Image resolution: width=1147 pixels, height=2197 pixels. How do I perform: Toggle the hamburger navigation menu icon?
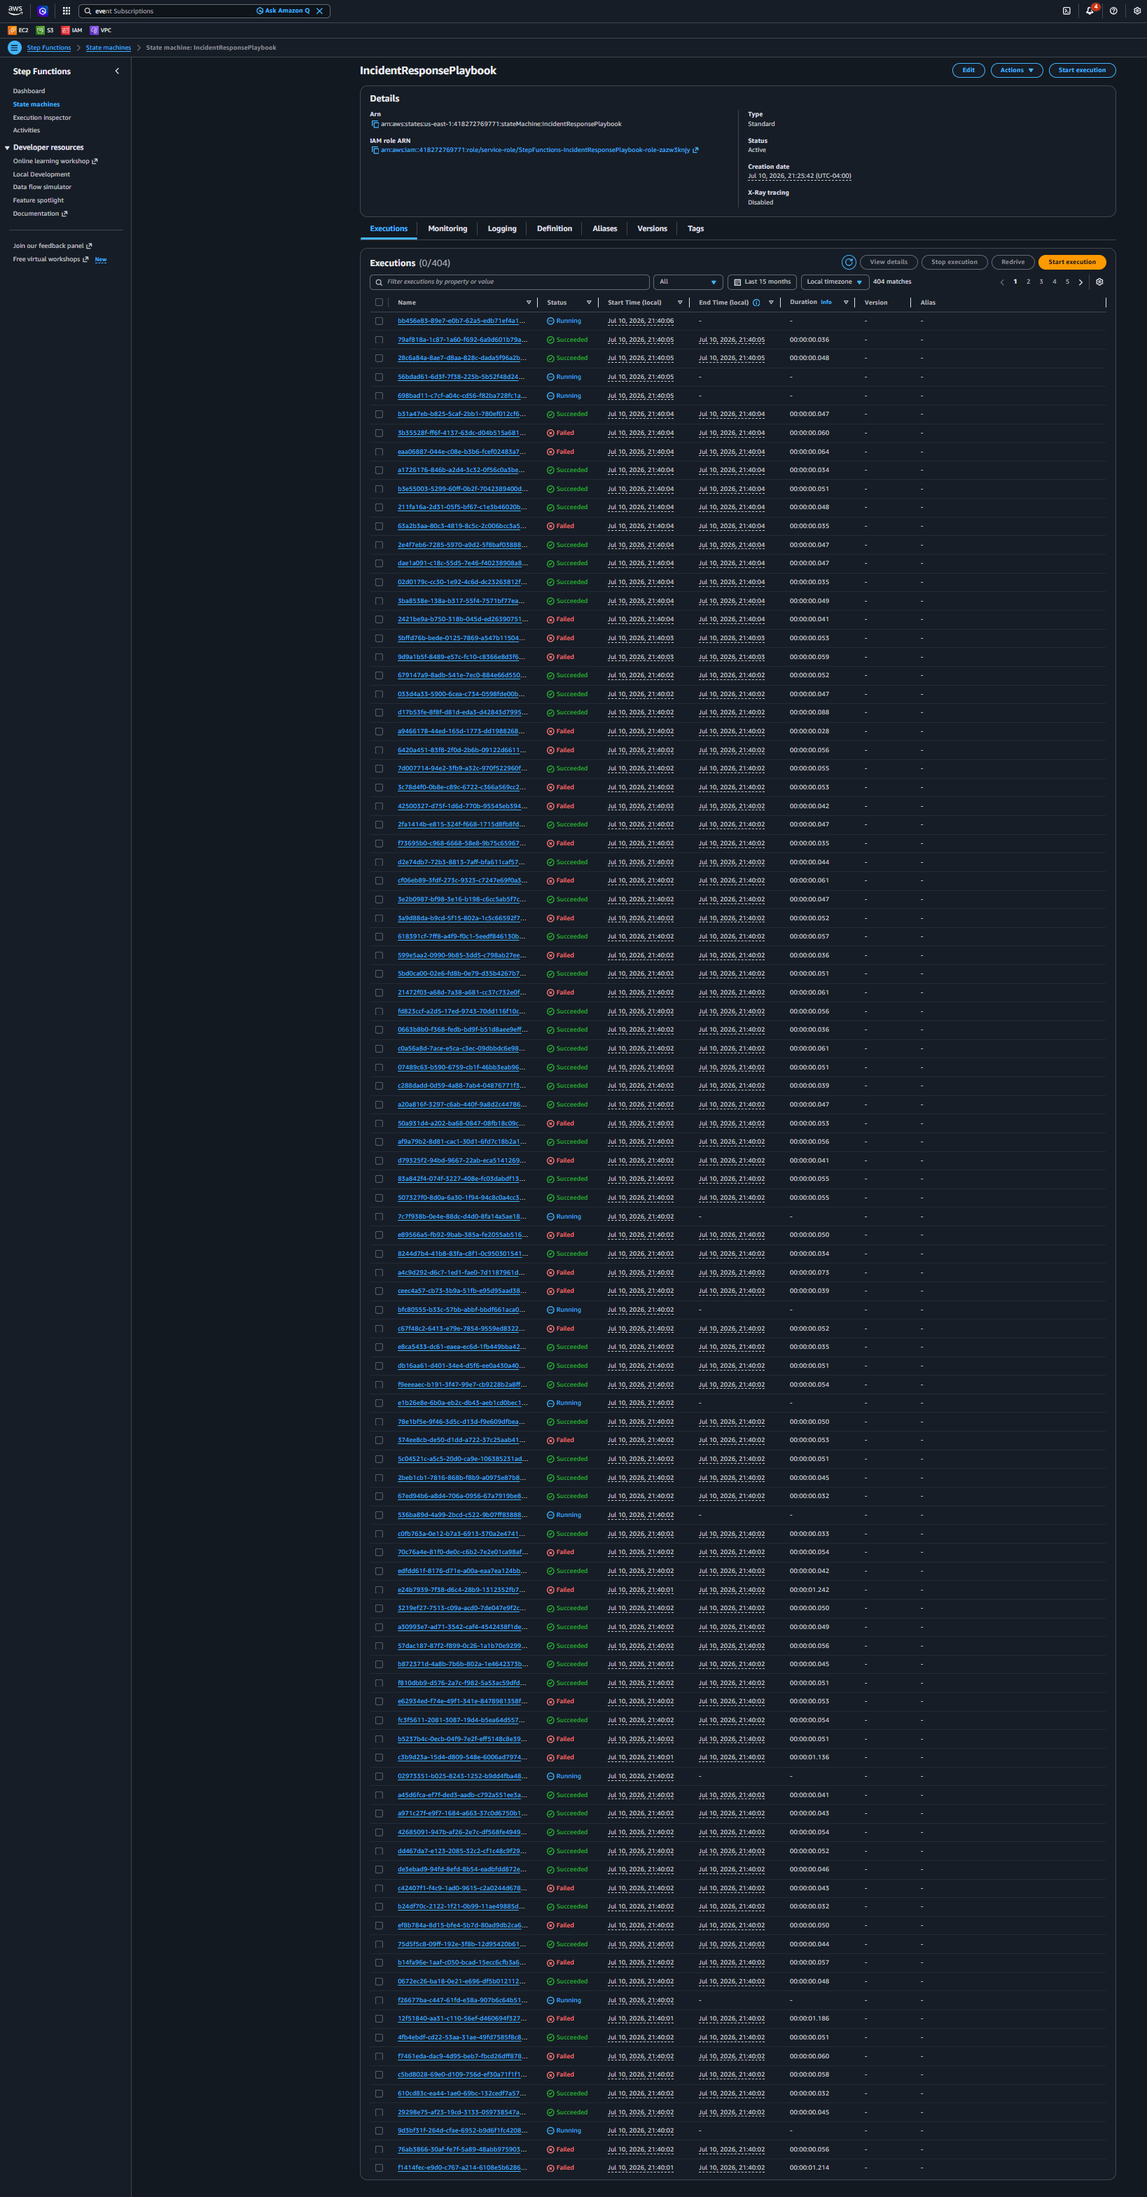coord(15,48)
